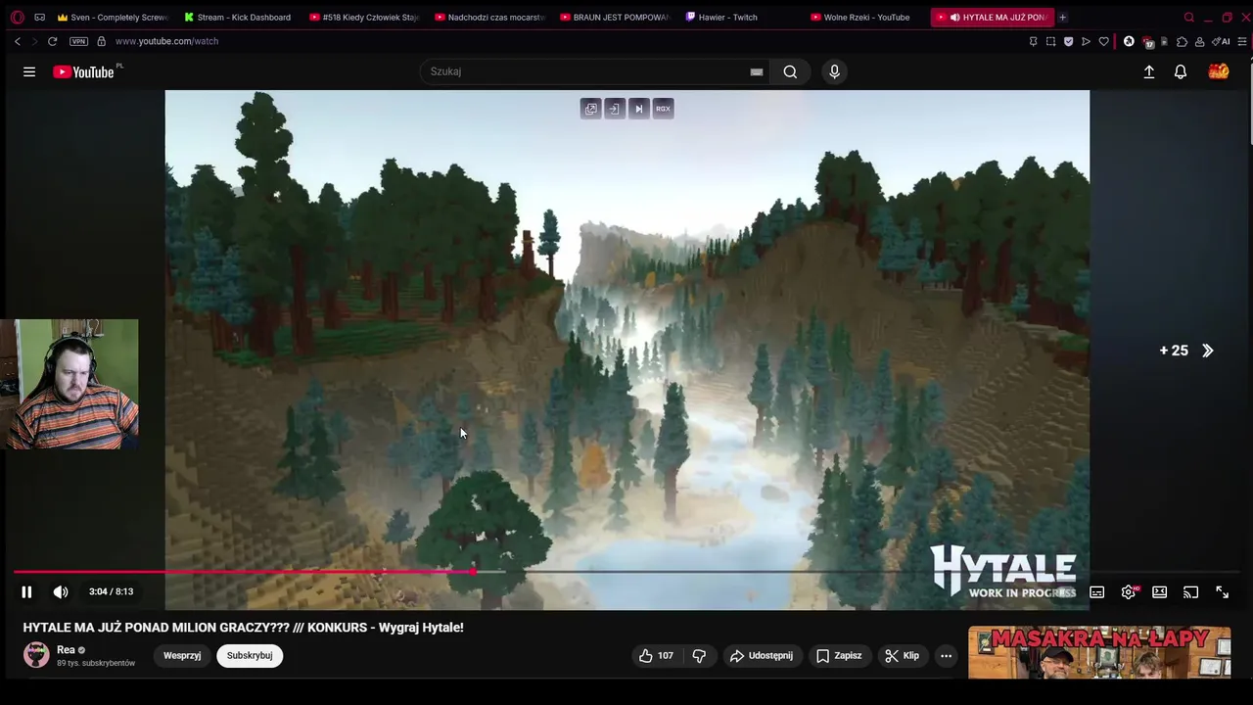Open tab search magnifier in title bar
The width and height of the screenshot is (1253, 705).
pos(1188,17)
